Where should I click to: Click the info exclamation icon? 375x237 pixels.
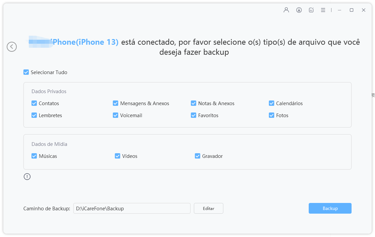pyautogui.click(x=27, y=177)
